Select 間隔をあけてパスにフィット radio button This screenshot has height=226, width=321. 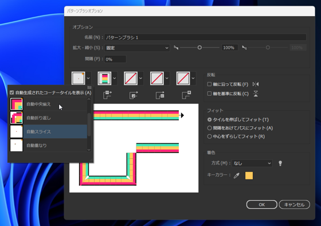click(x=209, y=128)
